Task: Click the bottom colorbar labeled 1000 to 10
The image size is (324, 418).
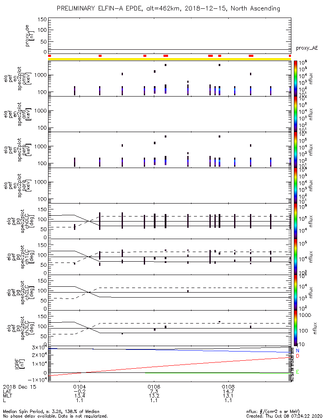Action: point(296,328)
